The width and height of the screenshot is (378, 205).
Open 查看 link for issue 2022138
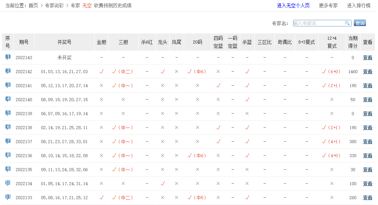367,128
